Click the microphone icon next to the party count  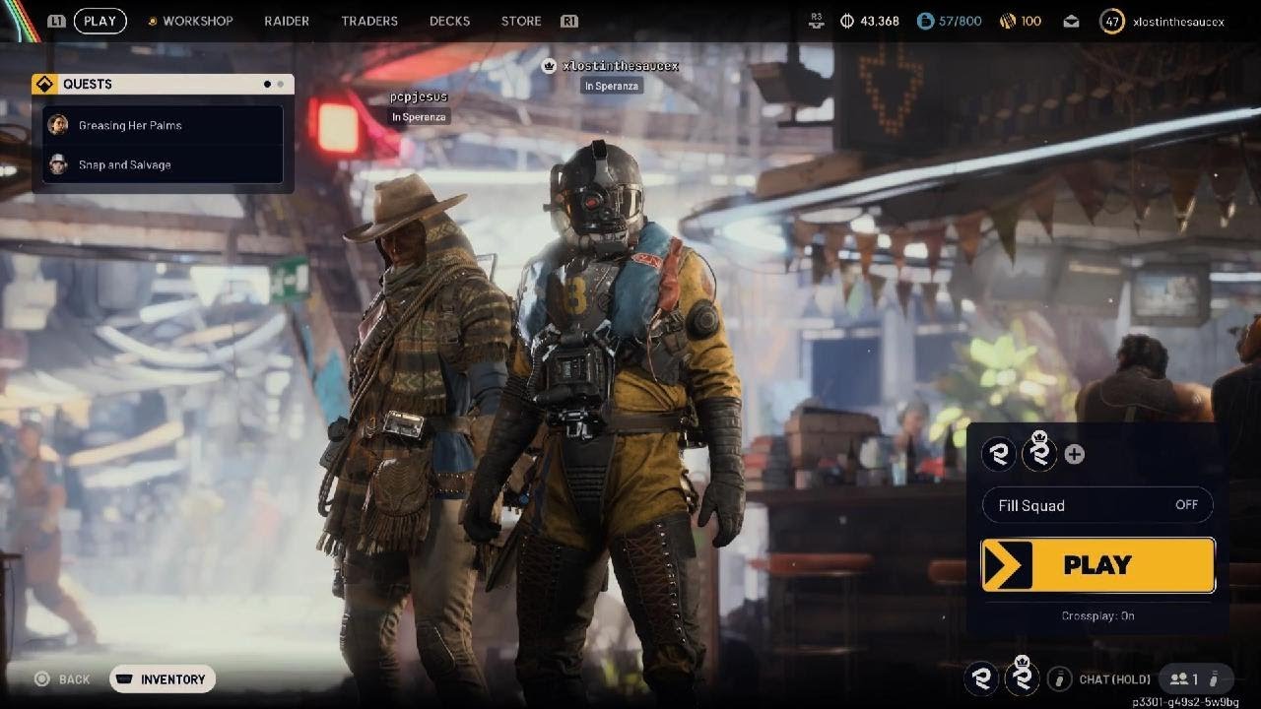[1214, 678]
